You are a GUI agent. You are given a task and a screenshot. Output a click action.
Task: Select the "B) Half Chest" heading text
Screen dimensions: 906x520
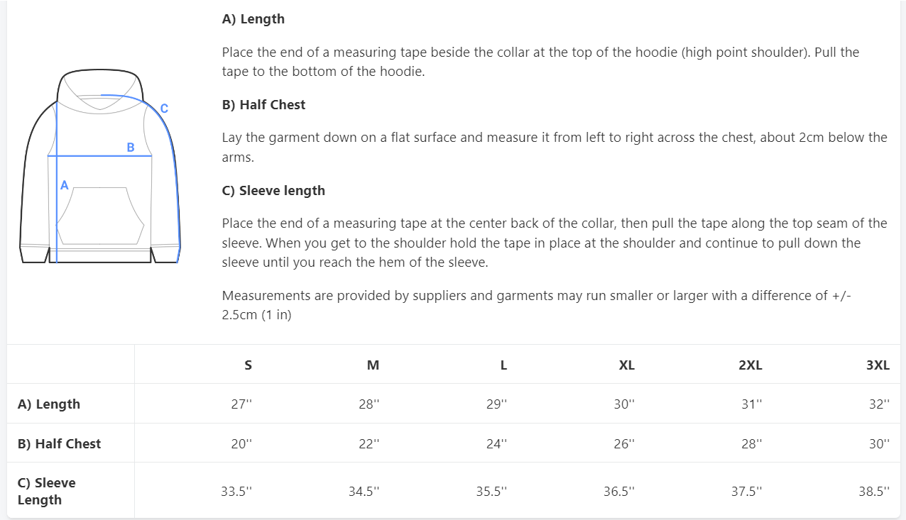coord(263,104)
